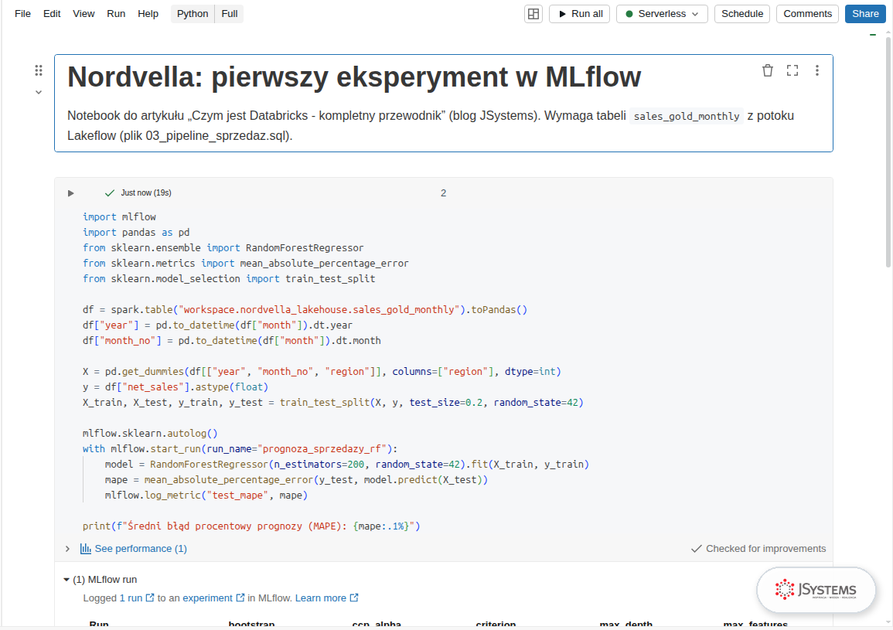Show the Comments panel
893x630 pixels.
pyautogui.click(x=808, y=14)
